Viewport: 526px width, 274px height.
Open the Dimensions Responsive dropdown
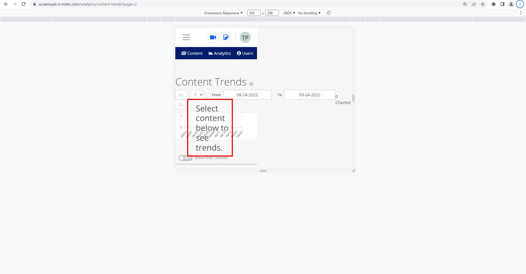tap(224, 13)
